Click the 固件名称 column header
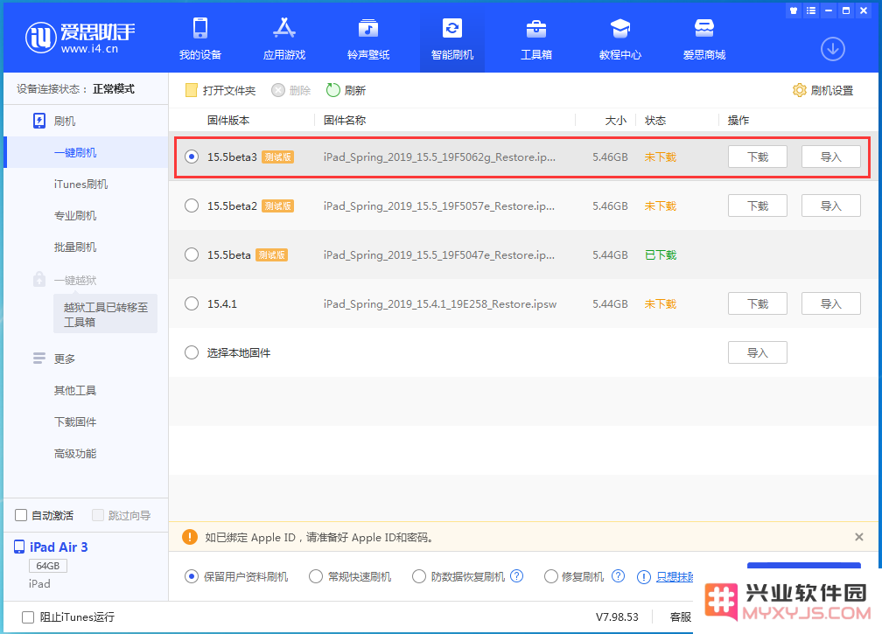Viewport: 882px width, 634px height. [x=345, y=121]
